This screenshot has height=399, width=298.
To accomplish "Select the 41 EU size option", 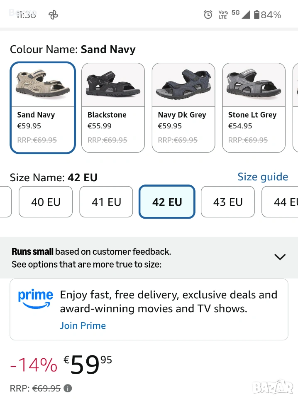I will [106, 202].
